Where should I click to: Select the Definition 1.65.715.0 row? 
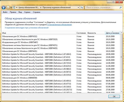pyautogui.click(x=61, y=63)
